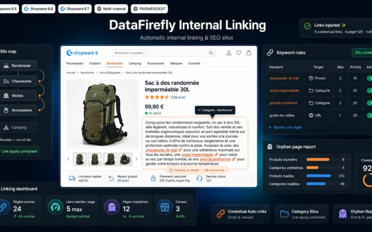Screen dimensions: 372x232
Task: Click the Shopware 6.7 version badge
Action: (75, 9)
